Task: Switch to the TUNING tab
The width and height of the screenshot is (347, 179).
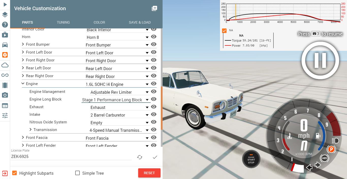Action: [63, 22]
